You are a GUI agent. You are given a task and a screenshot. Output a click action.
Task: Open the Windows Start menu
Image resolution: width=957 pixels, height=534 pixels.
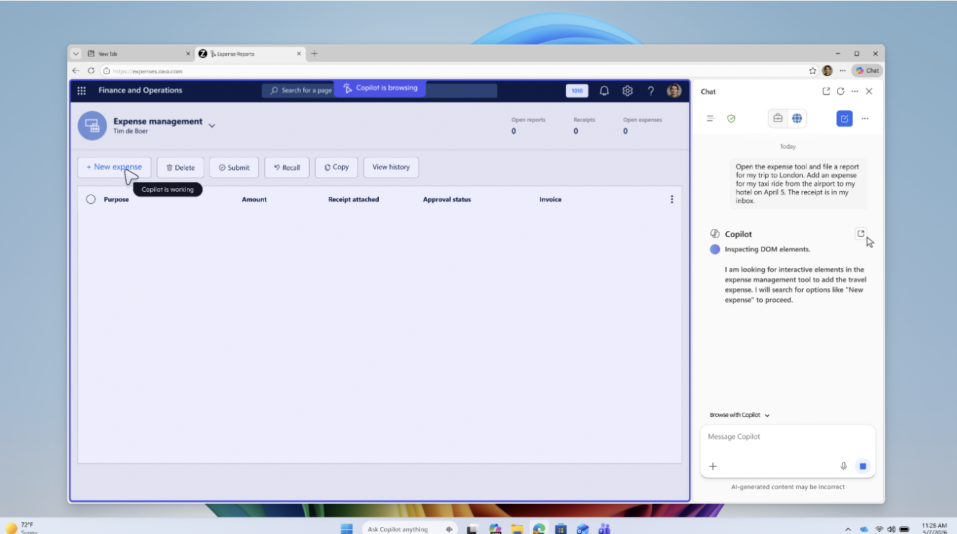(x=347, y=529)
